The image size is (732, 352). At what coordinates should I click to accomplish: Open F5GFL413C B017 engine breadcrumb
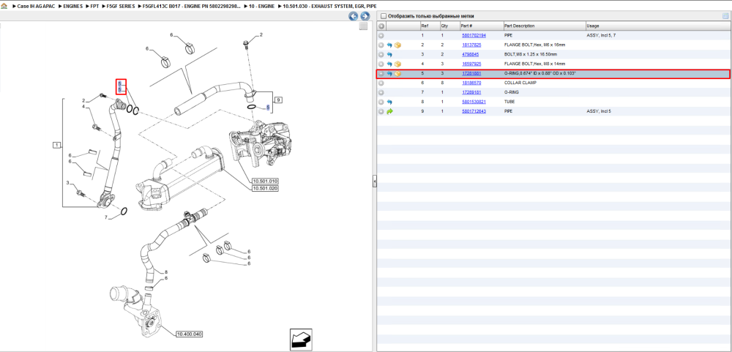(x=193, y=7)
